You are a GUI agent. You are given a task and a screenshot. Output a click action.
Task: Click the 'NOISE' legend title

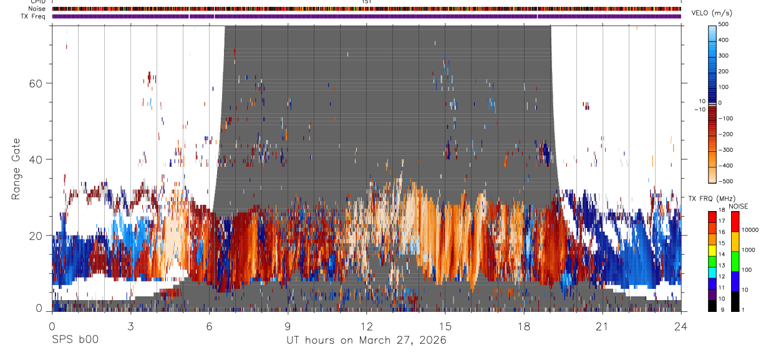tap(738, 206)
